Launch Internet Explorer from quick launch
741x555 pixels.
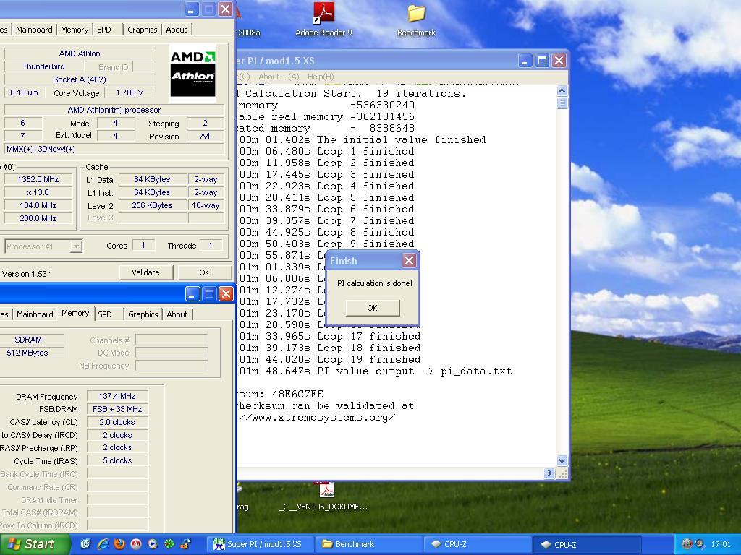(103, 544)
